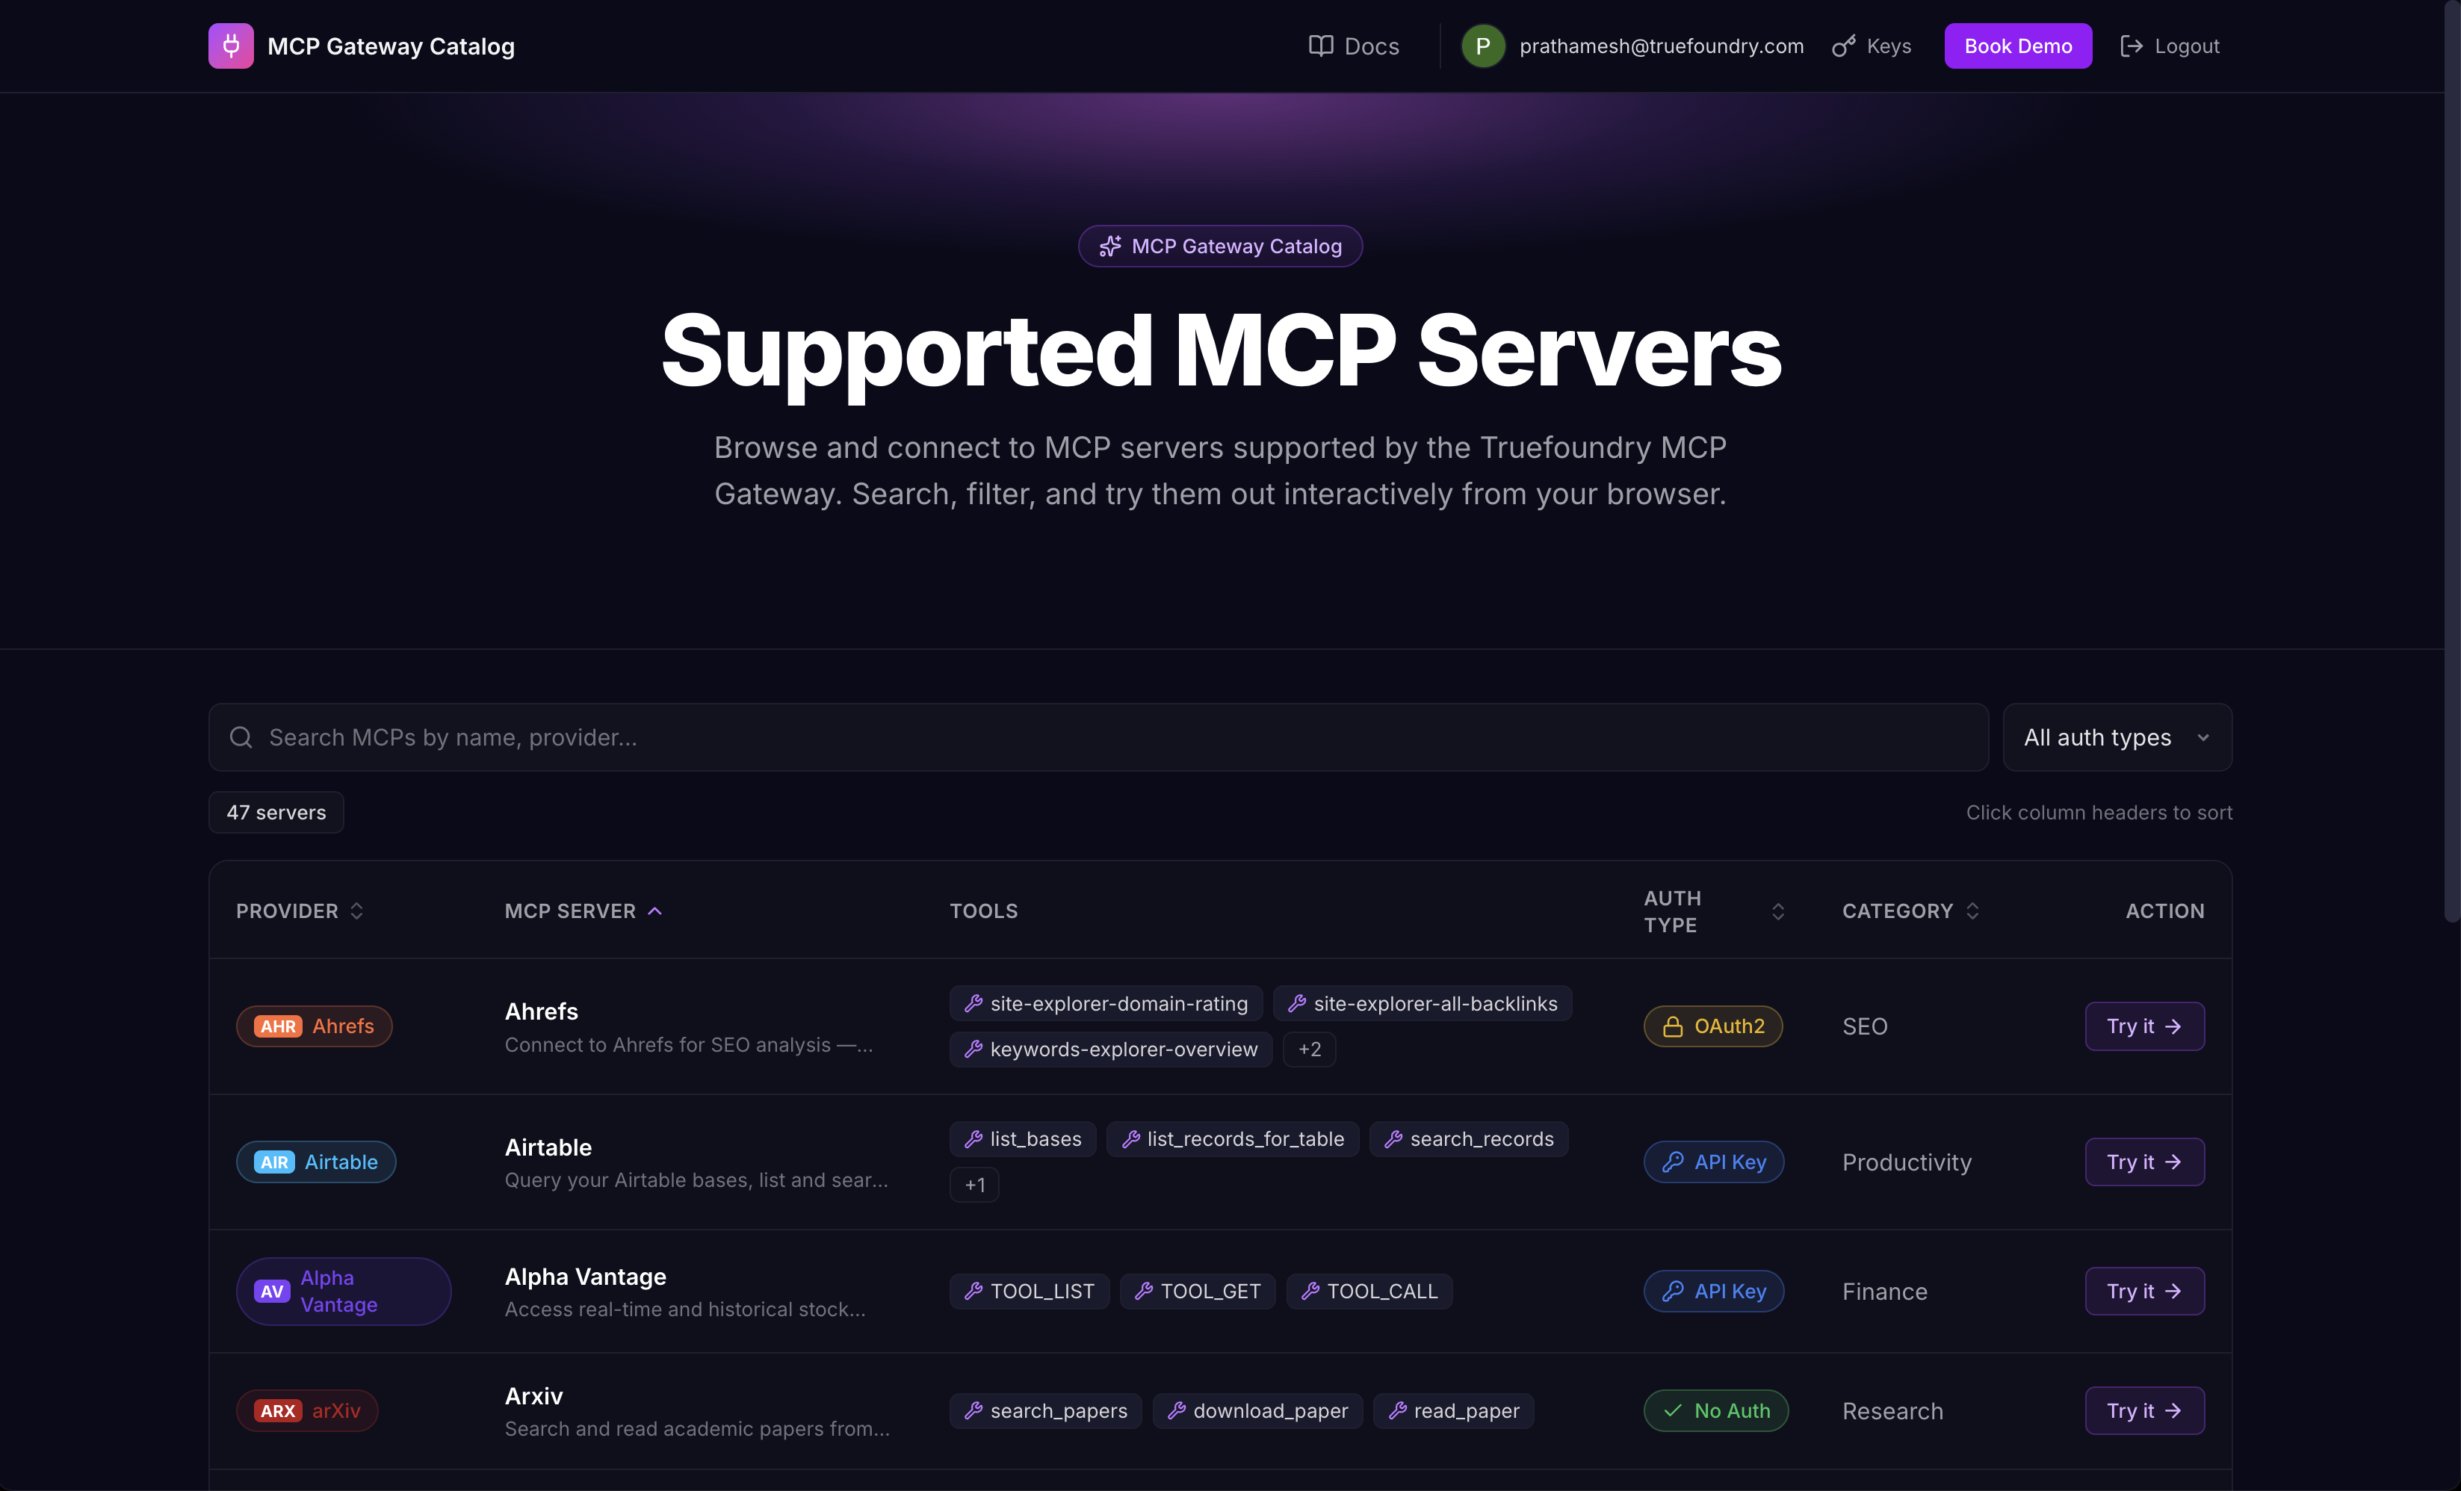This screenshot has height=1491, width=2461.
Task: Click the MCP Gateway plug logo icon
Action: (231, 46)
